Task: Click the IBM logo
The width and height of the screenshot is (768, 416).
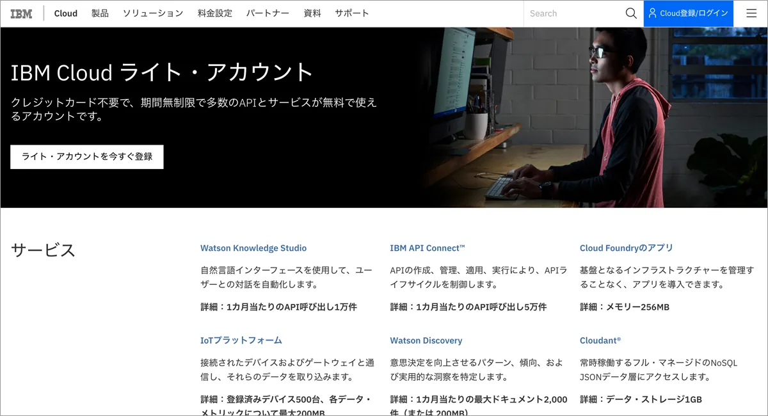Action: coord(21,13)
